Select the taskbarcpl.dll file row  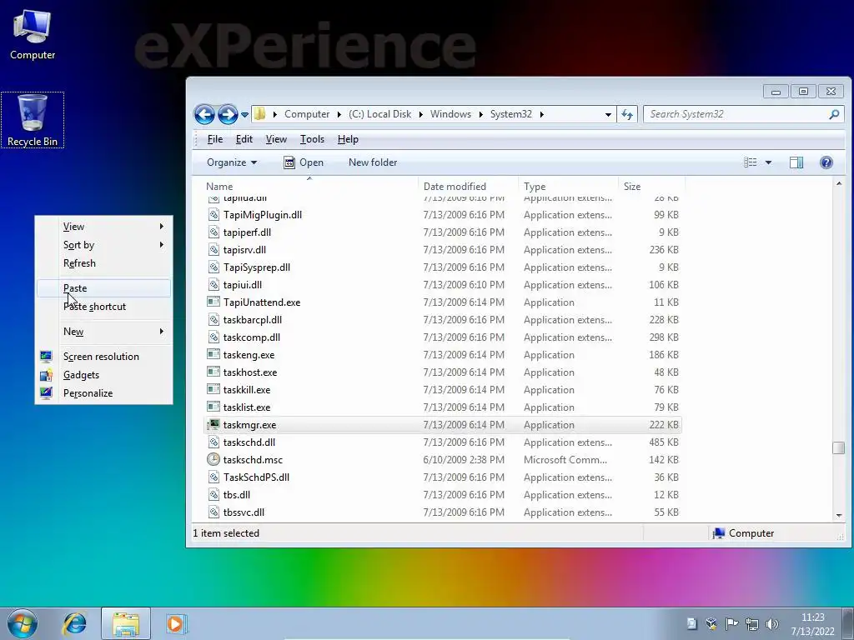coord(442,319)
